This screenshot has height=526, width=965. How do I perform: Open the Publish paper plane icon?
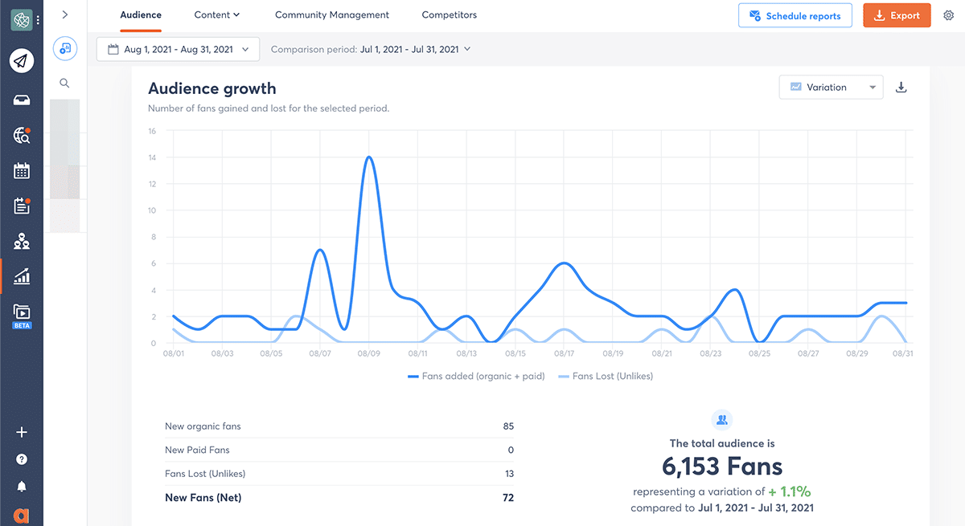pyautogui.click(x=22, y=61)
